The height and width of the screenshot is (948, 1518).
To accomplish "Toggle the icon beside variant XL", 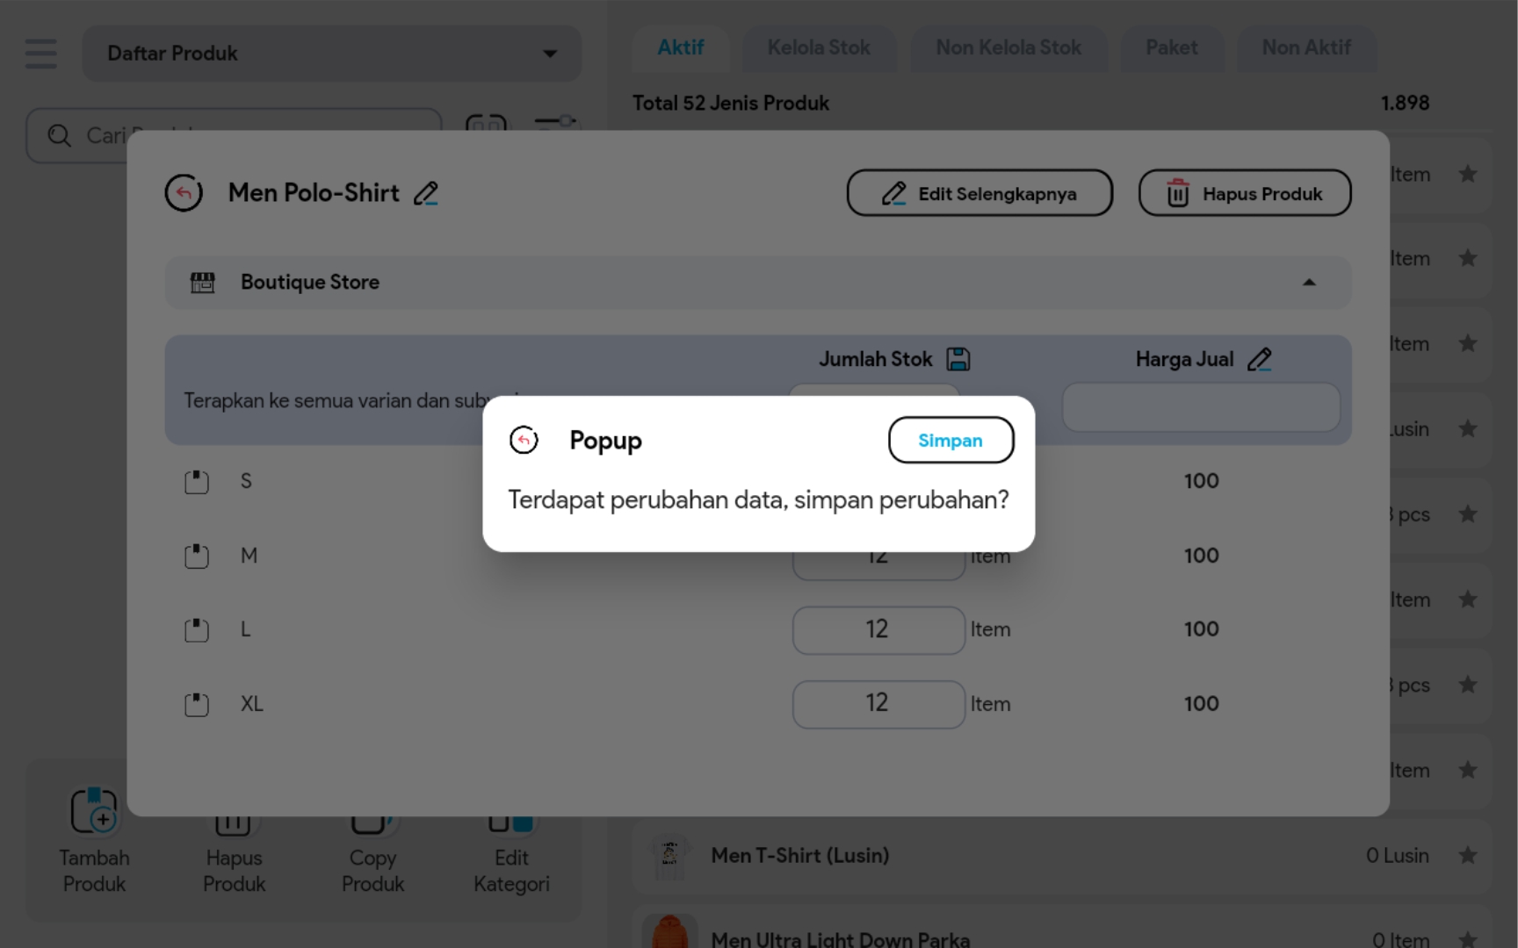I will (197, 705).
